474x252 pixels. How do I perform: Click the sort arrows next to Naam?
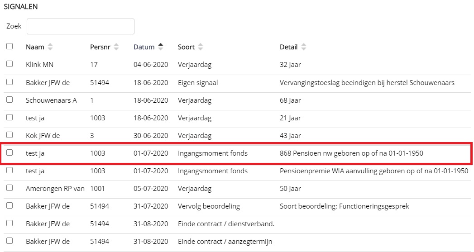click(x=50, y=47)
